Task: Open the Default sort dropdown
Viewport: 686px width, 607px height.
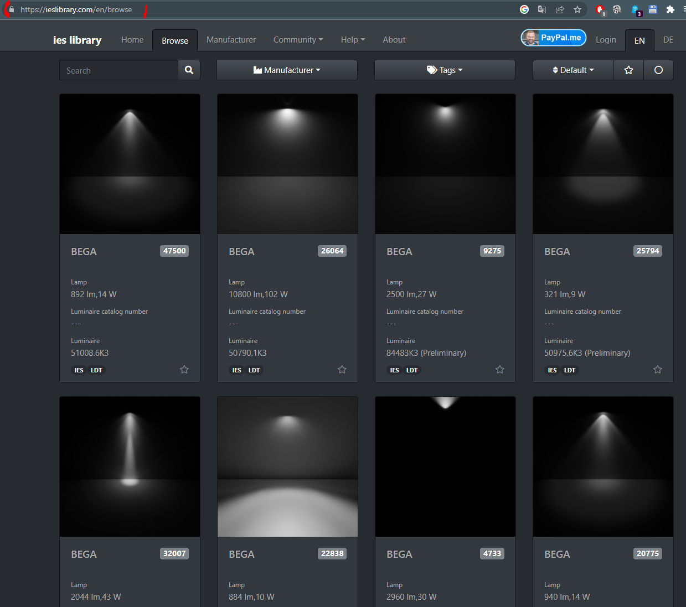Action: coord(573,70)
